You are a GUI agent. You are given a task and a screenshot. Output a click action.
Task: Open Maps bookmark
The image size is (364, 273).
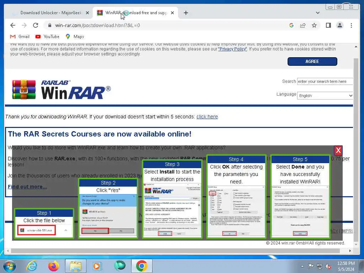[x=75, y=37]
